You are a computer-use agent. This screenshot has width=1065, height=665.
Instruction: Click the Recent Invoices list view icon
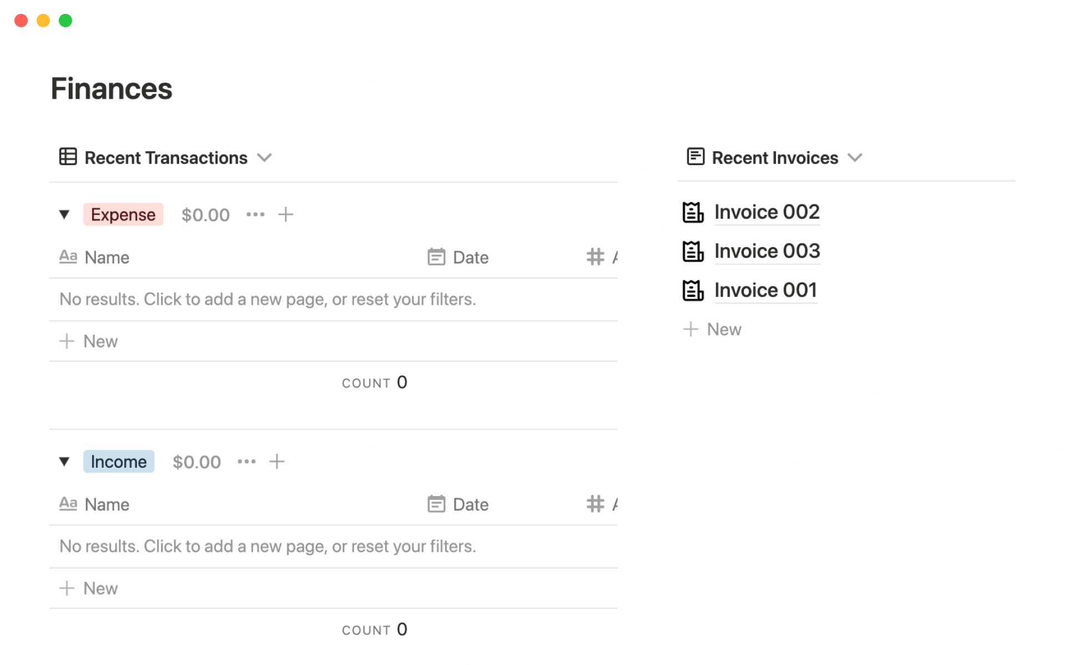tap(695, 157)
